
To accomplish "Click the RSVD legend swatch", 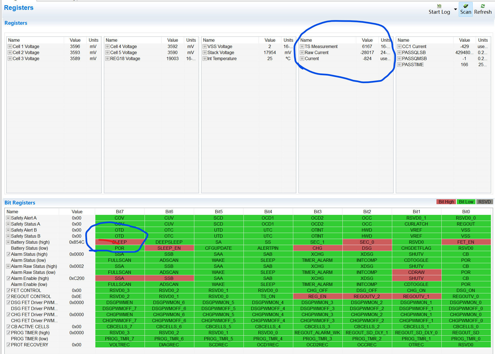I will point(485,202).
